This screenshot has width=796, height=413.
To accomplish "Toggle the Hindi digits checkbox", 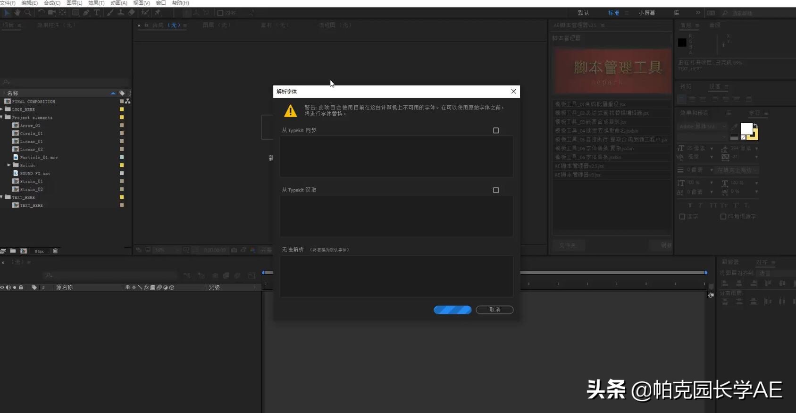I will (723, 217).
